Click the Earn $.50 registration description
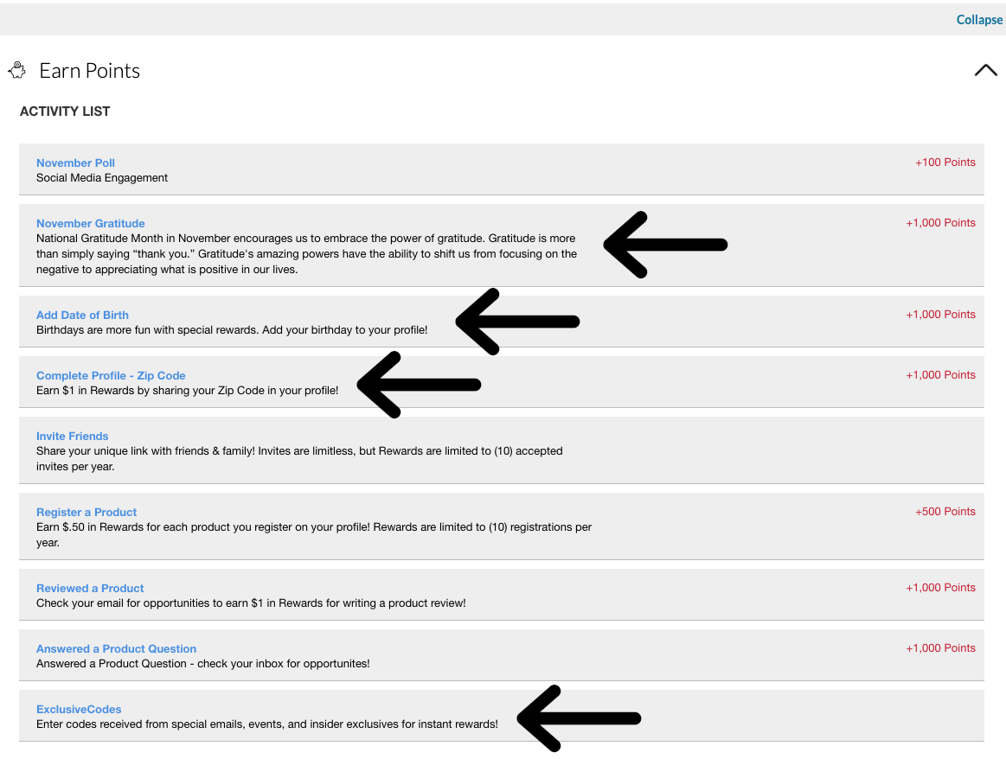The image size is (1006, 778). point(314,535)
